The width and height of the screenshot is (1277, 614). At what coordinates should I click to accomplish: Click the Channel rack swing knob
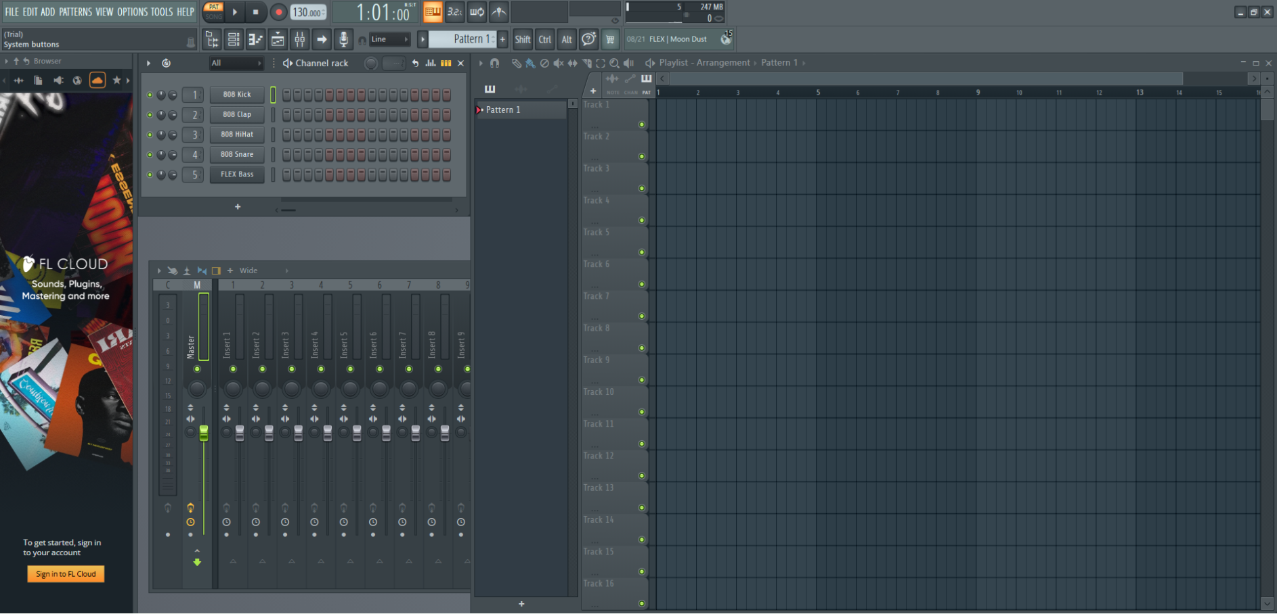click(371, 63)
